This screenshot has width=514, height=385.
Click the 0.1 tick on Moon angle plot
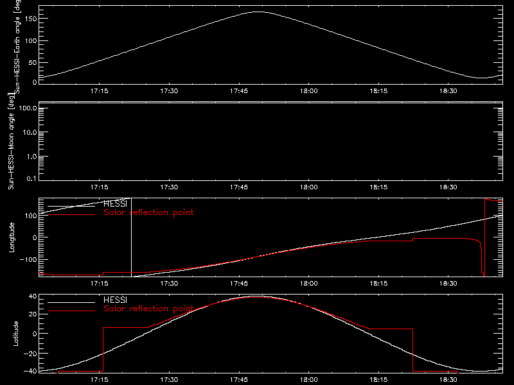tap(31, 178)
